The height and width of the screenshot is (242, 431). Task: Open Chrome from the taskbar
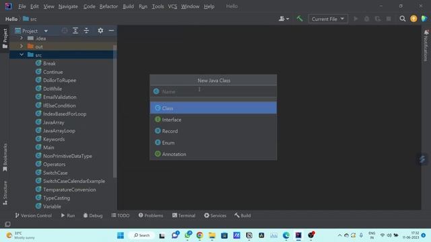tap(199, 235)
